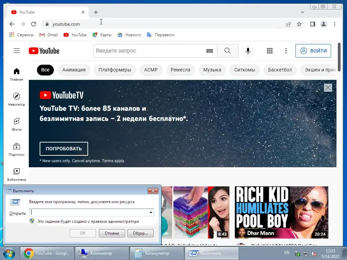Screen dimensions: 347x260
Task: Open the YouTube apps grid
Action: pyautogui.click(x=269, y=51)
